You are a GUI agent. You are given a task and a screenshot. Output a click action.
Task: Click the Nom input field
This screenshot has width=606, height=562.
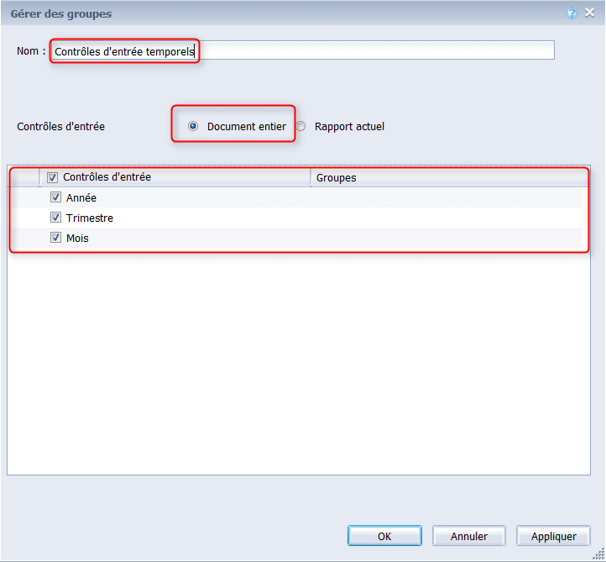pos(303,50)
